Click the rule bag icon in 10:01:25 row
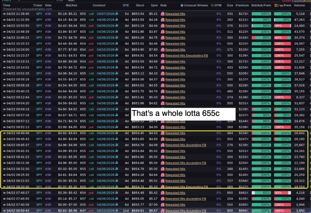This screenshot has height=213, width=311. coord(163,73)
